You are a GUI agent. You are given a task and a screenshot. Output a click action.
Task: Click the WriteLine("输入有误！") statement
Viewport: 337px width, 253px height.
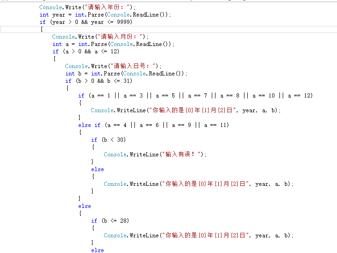155,155
